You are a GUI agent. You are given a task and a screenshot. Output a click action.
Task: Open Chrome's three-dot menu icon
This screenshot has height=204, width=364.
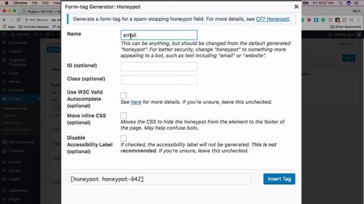point(359,20)
